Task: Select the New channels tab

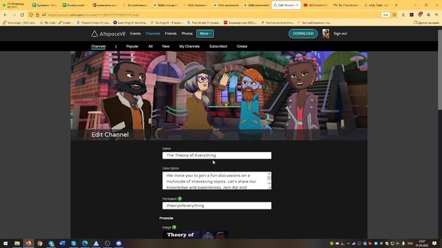Action: click(x=166, y=46)
